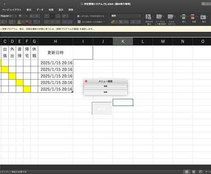The width and height of the screenshot is (211, 174).
Task: Align cell contents to bottom
Action: [58, 16]
